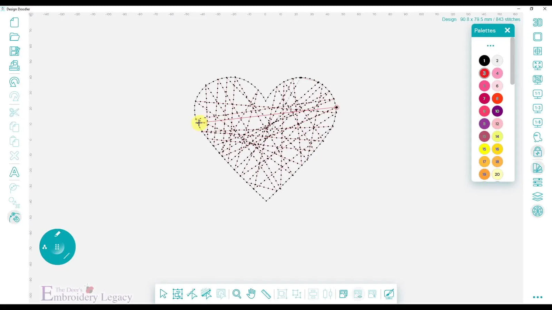Delete selection with the X icon
Viewport: 552px width, 310px height.
click(x=14, y=156)
